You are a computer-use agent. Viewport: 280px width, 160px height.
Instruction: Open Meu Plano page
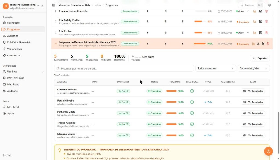tap(23, 84)
